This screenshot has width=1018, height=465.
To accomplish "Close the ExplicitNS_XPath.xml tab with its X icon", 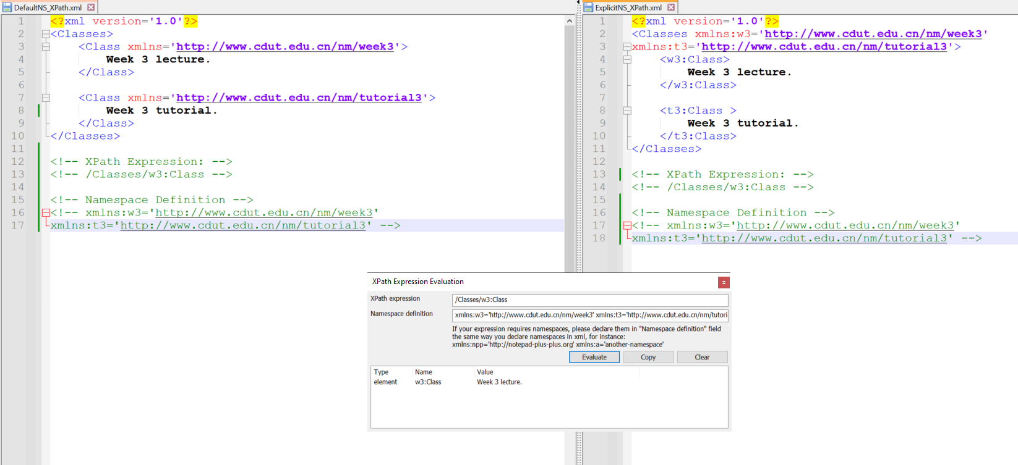I will 671,7.
